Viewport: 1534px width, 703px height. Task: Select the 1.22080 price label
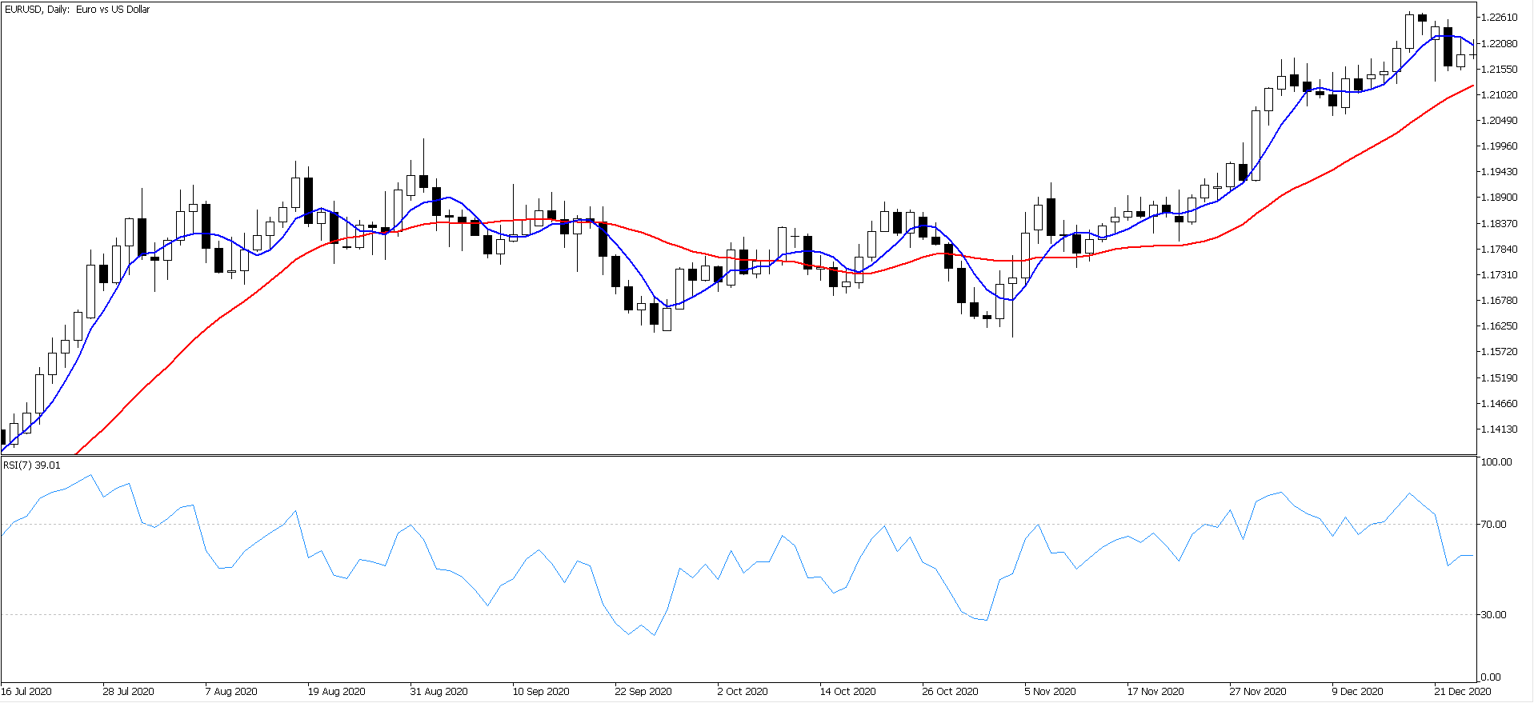(1500, 43)
